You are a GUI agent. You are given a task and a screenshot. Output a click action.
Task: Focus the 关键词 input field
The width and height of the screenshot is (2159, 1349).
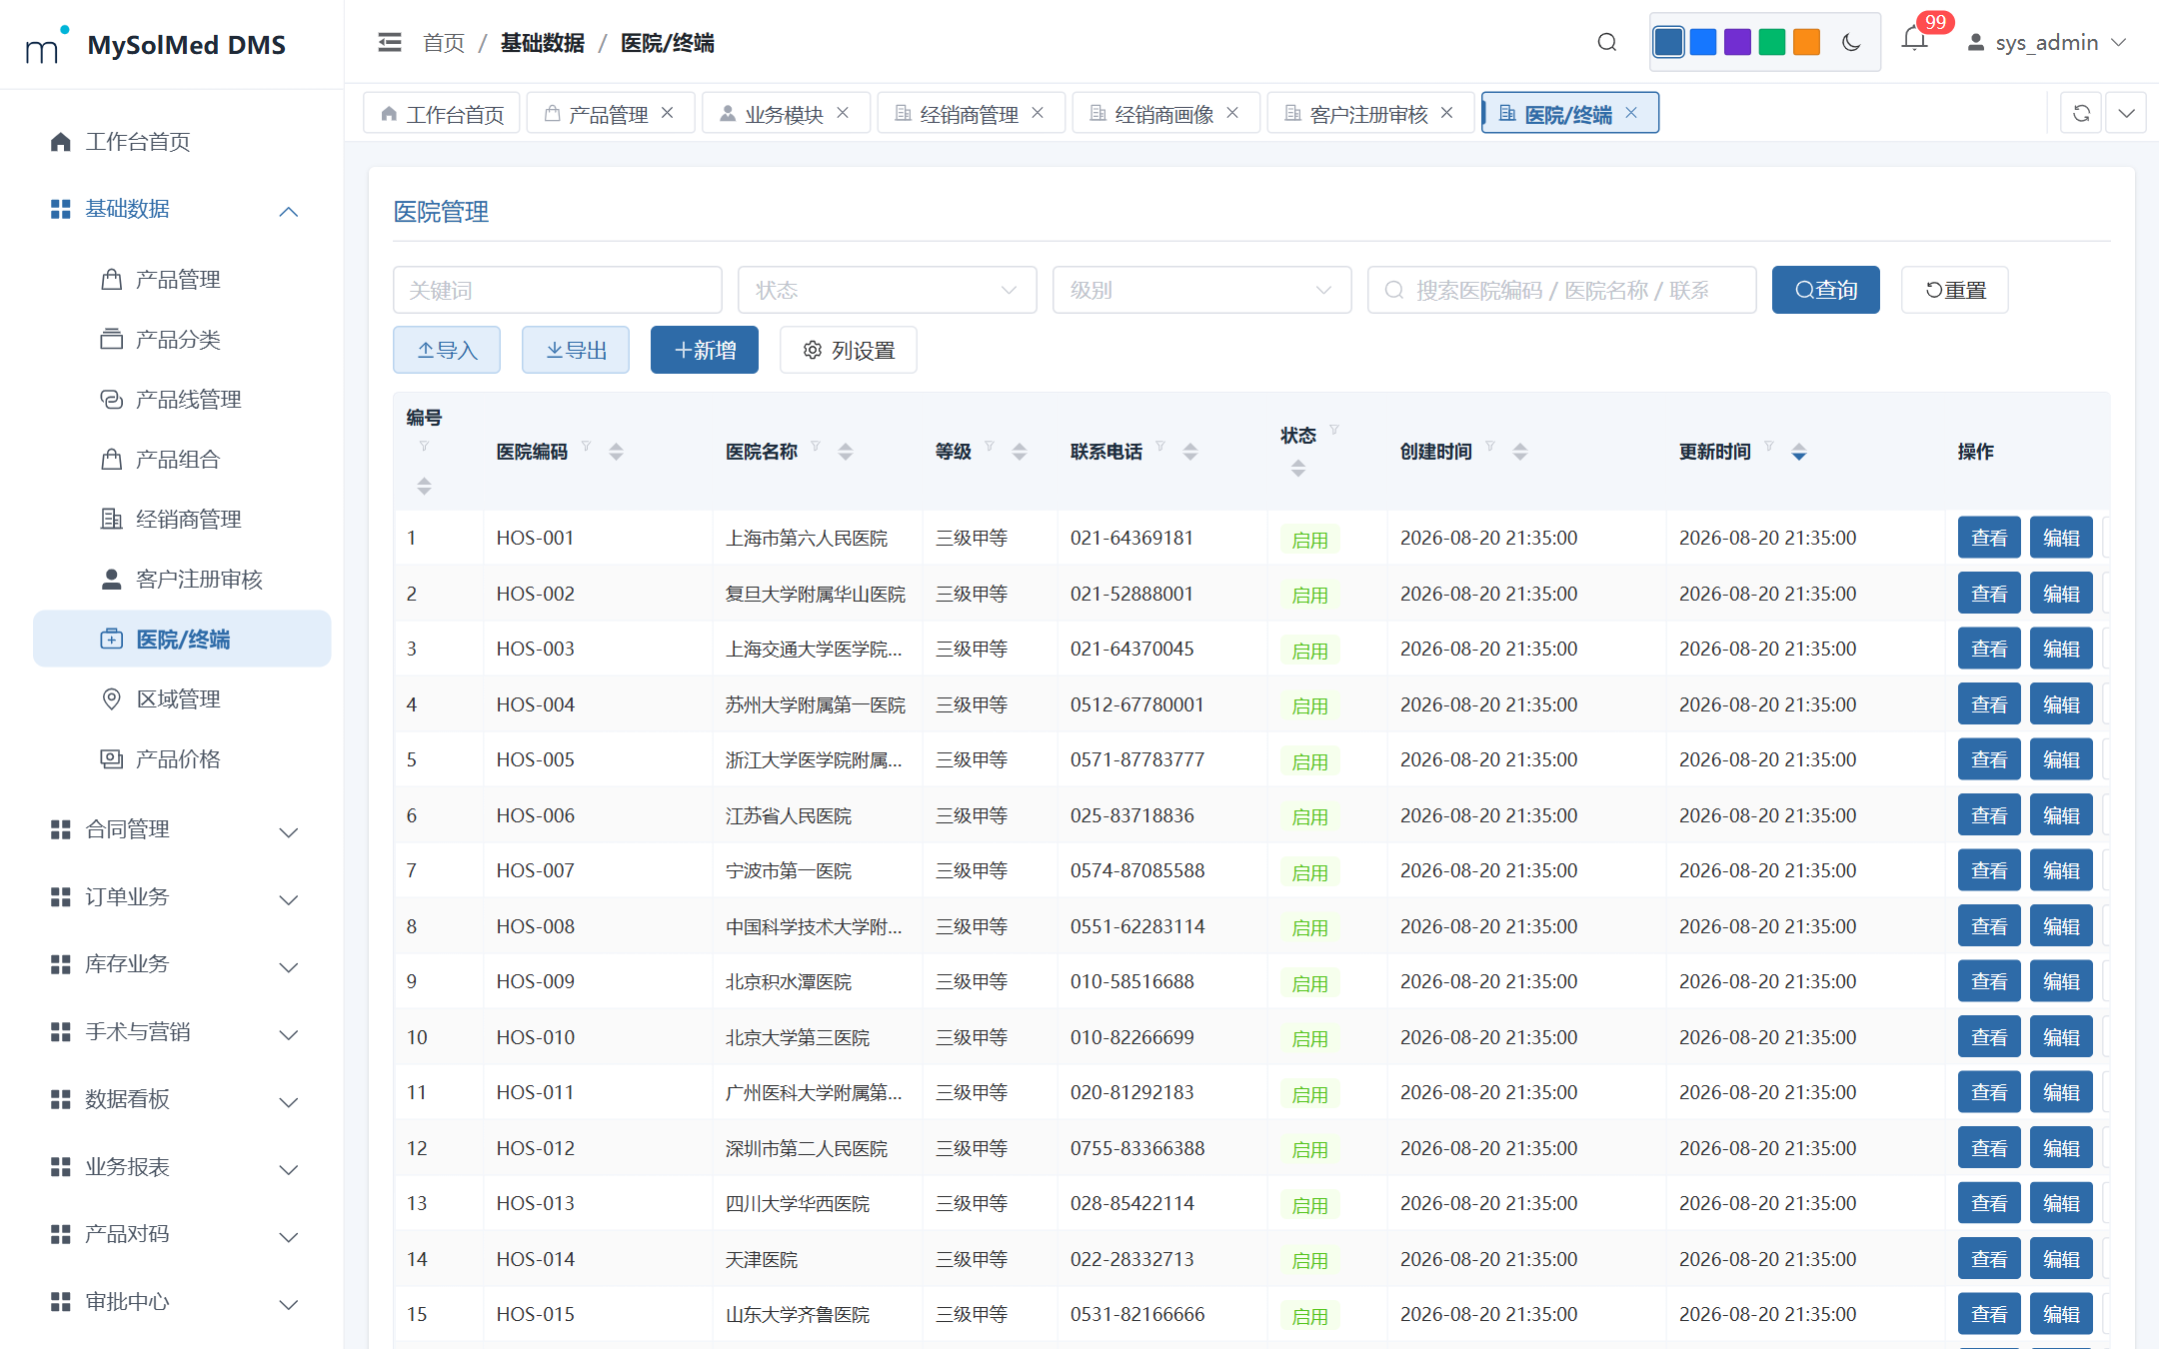(558, 290)
